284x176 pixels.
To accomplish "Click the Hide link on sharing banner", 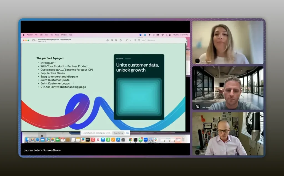I will (127, 133).
